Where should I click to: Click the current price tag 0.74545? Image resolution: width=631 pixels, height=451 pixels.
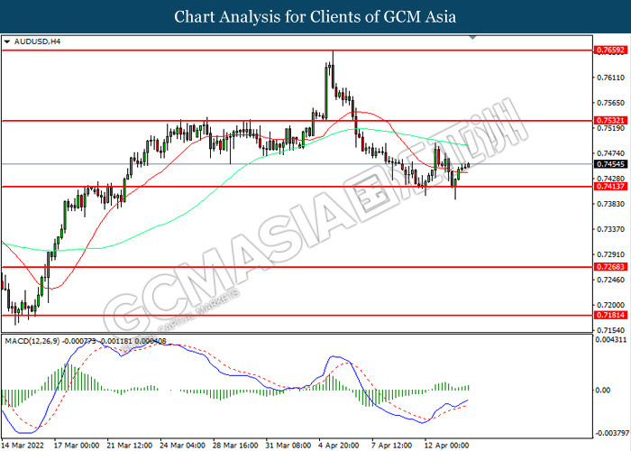pyautogui.click(x=611, y=164)
